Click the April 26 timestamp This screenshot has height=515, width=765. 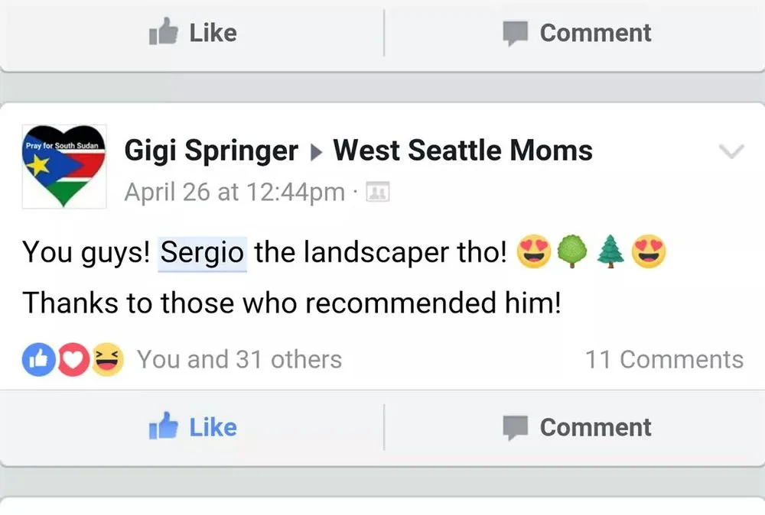(233, 192)
